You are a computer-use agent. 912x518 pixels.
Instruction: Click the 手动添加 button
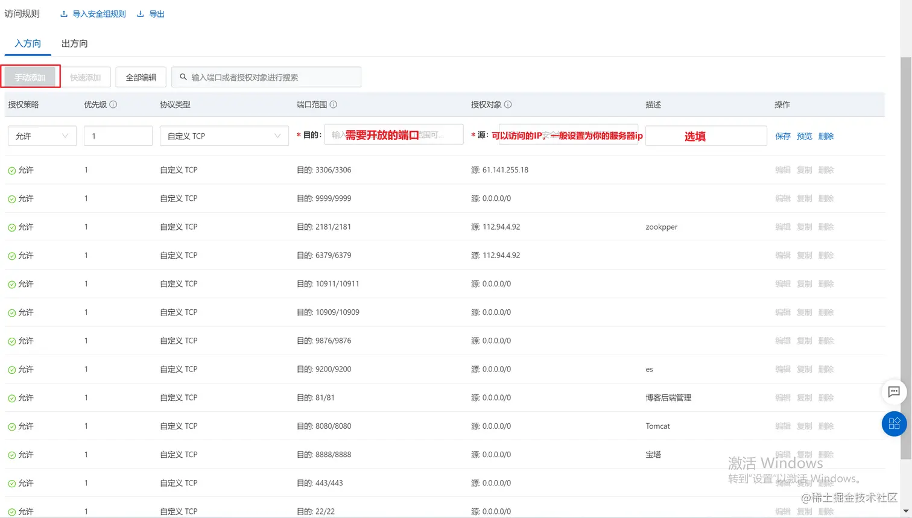point(30,77)
